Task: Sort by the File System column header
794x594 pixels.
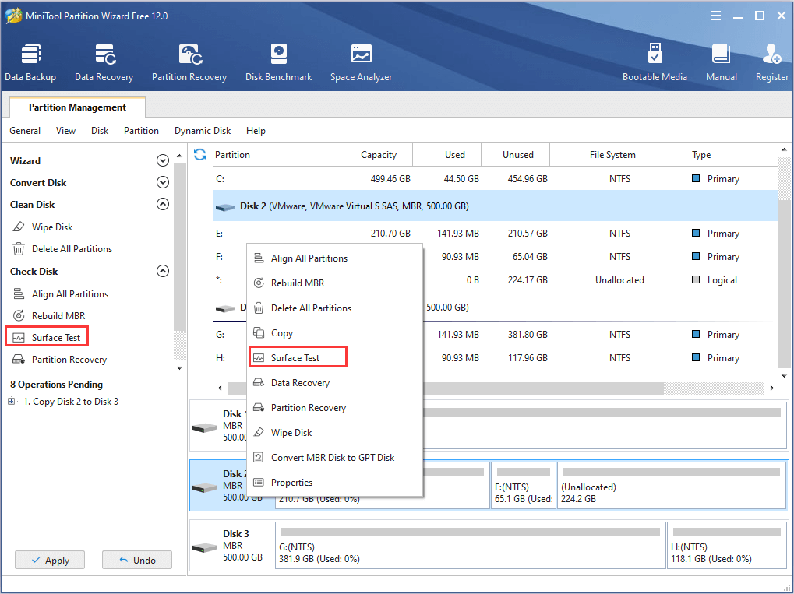Action: coord(619,155)
